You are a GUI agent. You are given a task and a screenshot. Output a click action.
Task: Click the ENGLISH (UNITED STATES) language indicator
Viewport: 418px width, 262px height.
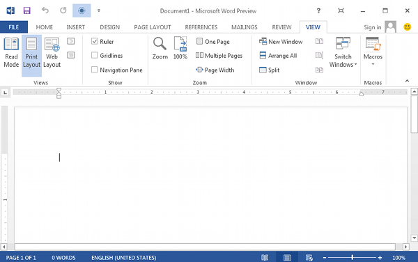pyautogui.click(x=124, y=258)
